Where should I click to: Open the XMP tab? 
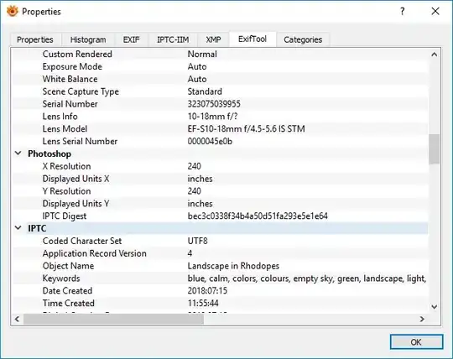(x=214, y=39)
